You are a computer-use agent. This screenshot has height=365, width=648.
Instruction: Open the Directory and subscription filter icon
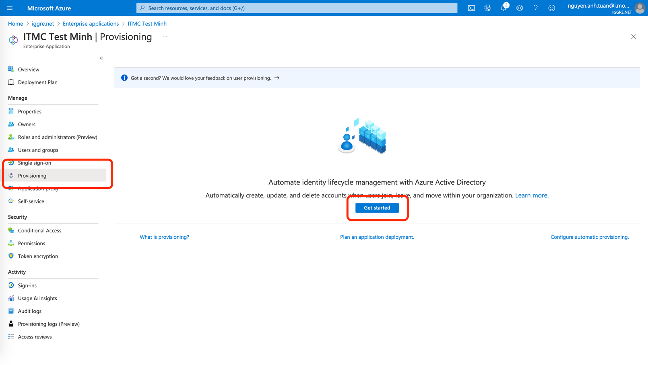(487, 8)
